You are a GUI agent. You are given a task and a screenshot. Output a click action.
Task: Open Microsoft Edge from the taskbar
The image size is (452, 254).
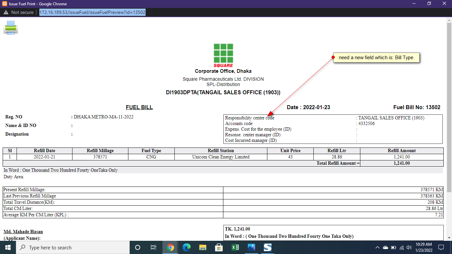187,247
